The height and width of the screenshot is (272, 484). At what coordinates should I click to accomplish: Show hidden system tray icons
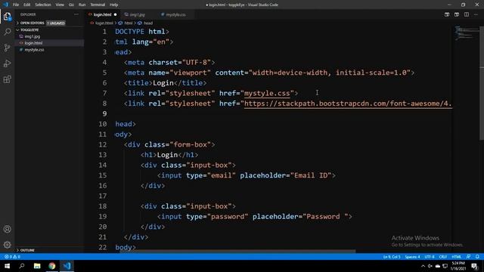point(423,266)
